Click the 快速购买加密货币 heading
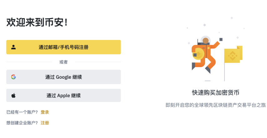 click(x=215, y=93)
